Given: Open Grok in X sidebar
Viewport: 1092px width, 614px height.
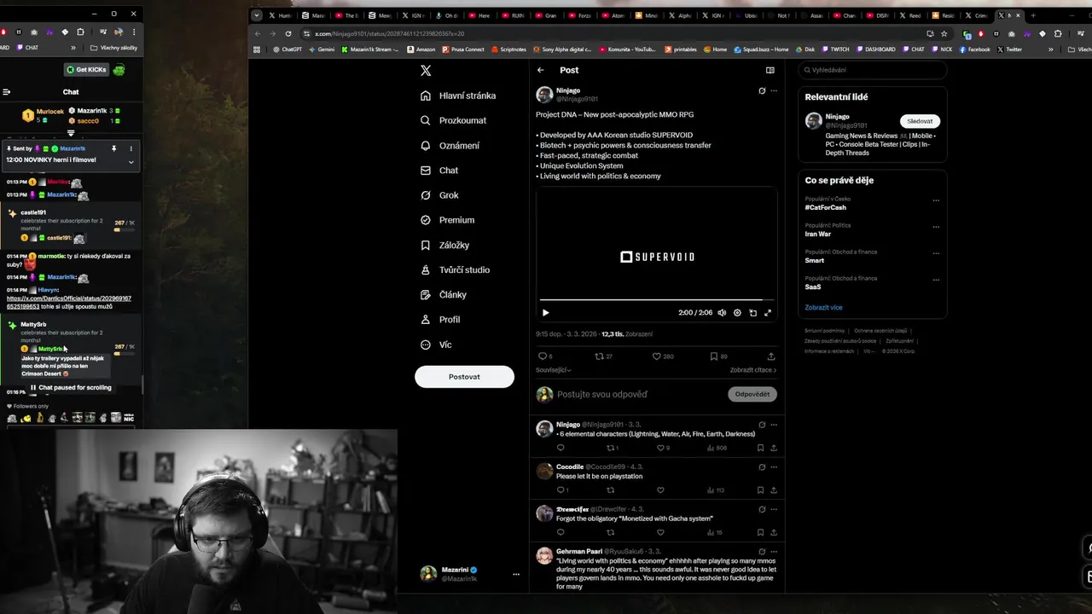Looking at the screenshot, I should pyautogui.click(x=439, y=195).
